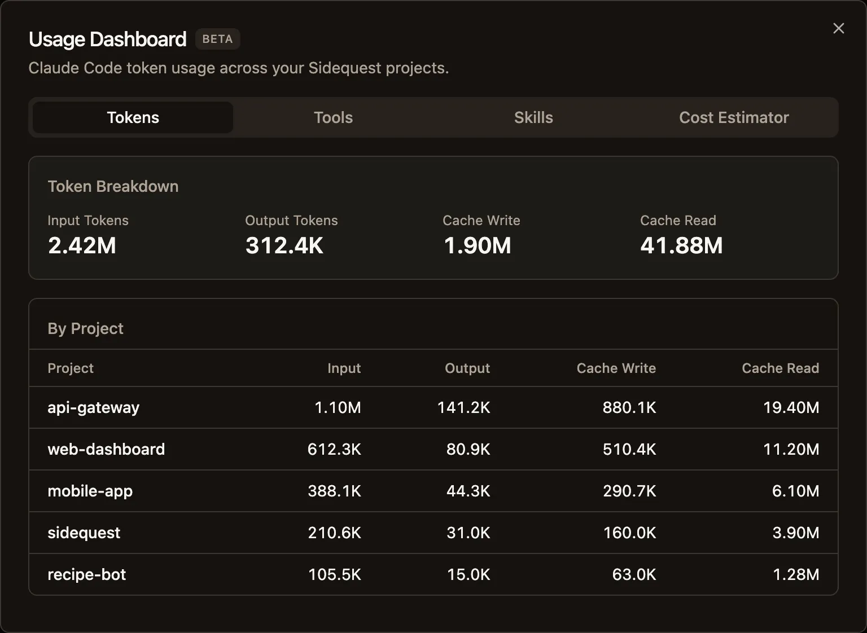Click mobile-app input value 388.1K
The height and width of the screenshot is (633, 867).
[334, 491]
